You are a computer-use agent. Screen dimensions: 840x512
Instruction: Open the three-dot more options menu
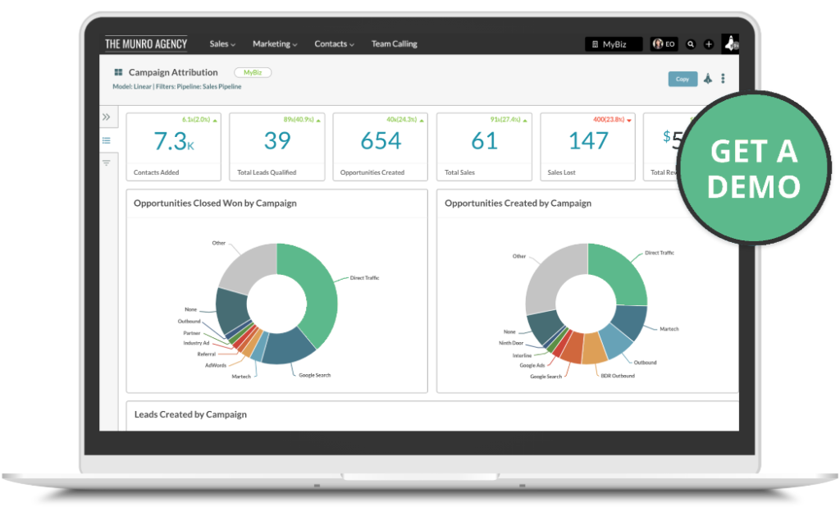723,79
